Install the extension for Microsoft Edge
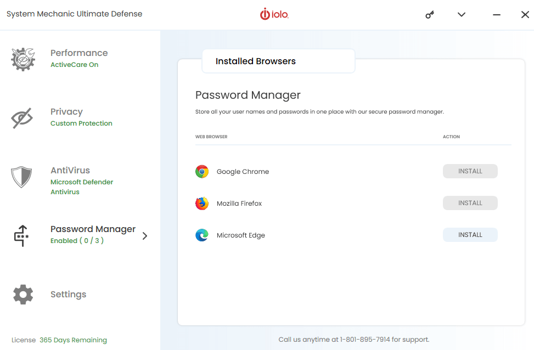The width and height of the screenshot is (534, 350). pos(470,235)
